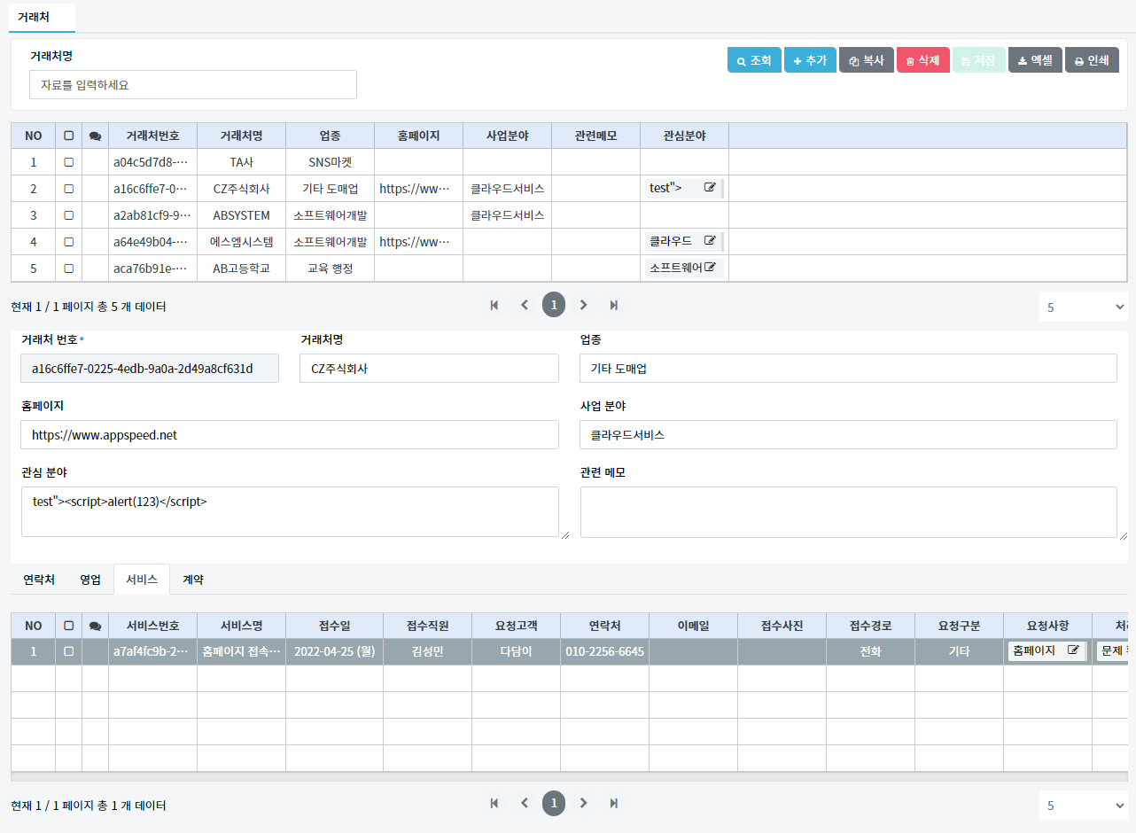Click comment icon in service table header
The image size is (1136, 833).
coord(95,626)
